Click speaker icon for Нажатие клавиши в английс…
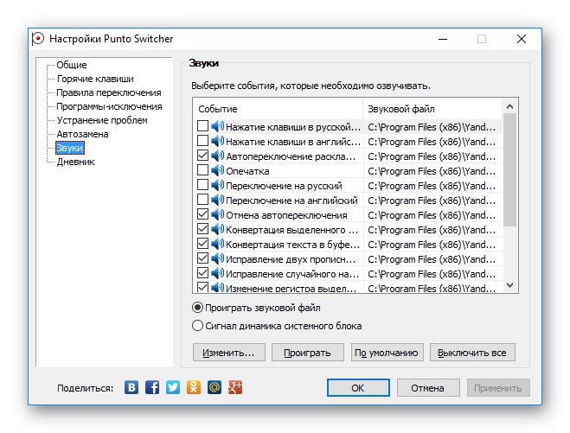Viewport: 570px width, 433px height. coord(217,141)
